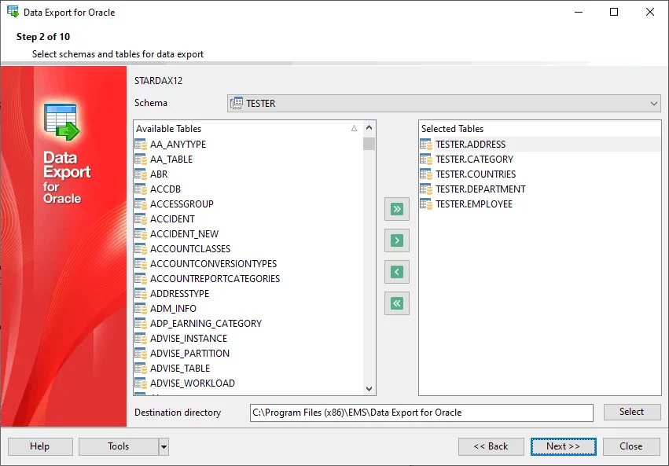
Task: Click the Available Tables scroll up arrow
Action: coord(369,127)
